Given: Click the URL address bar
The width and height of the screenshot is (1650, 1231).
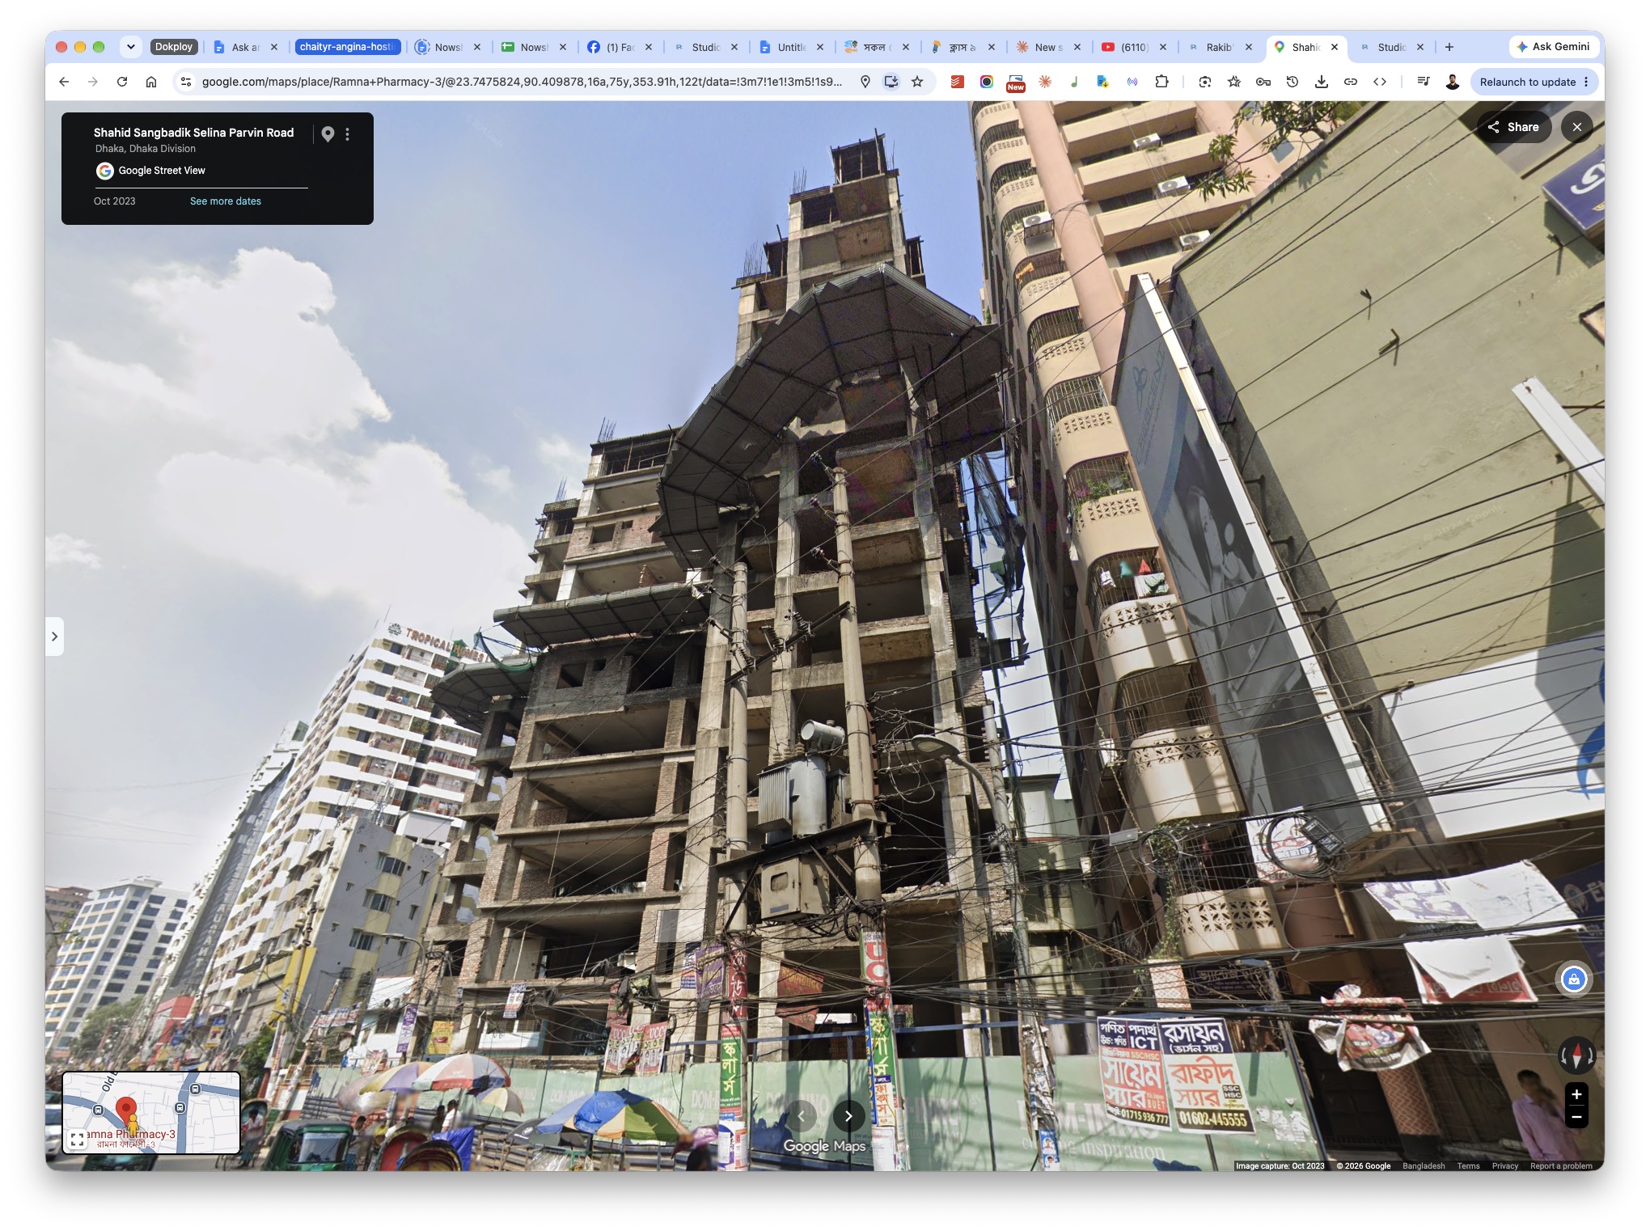Looking at the screenshot, I should (522, 82).
